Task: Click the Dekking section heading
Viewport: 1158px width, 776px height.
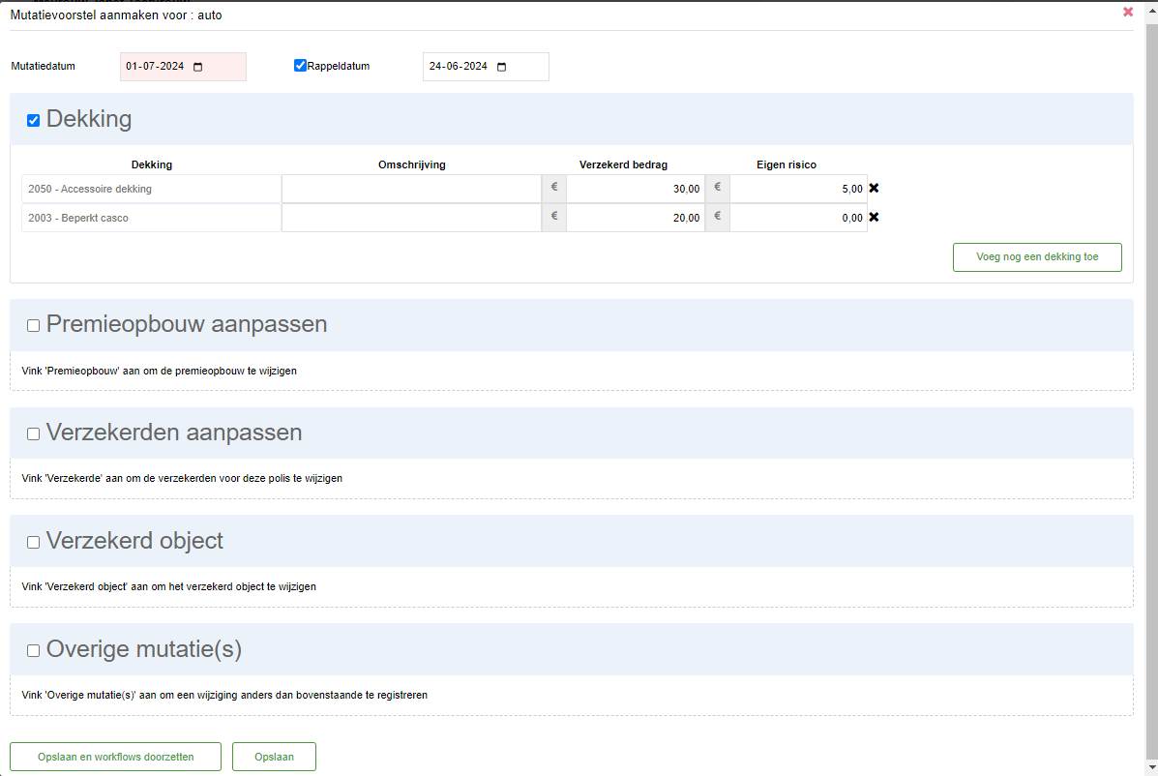Action: click(x=89, y=119)
